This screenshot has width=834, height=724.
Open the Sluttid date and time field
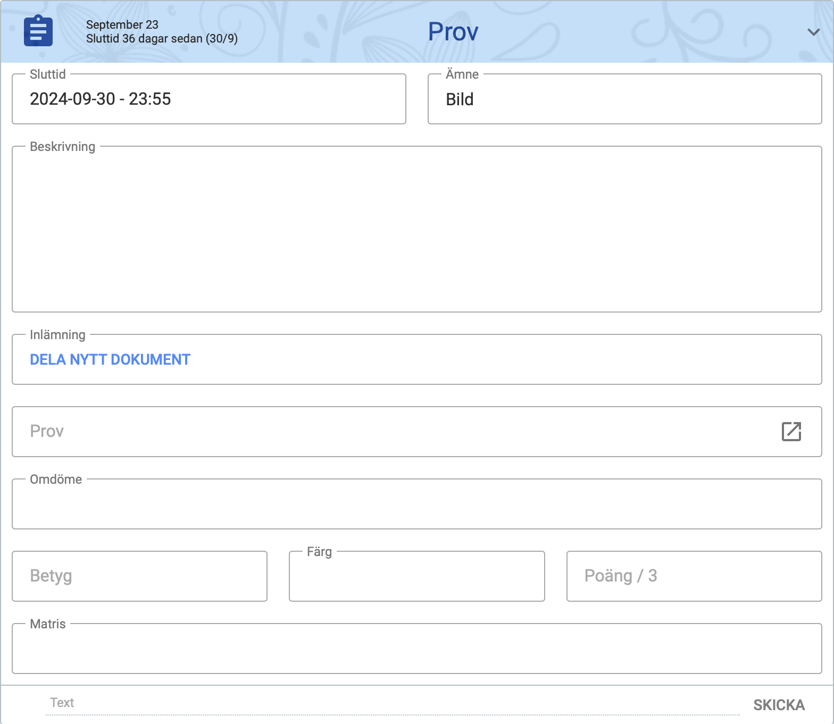click(x=208, y=99)
